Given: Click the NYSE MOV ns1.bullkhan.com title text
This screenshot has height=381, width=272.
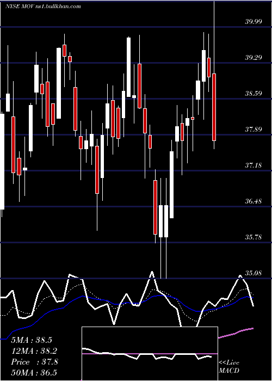Looking at the screenshot, I should pyautogui.click(x=43, y=7).
